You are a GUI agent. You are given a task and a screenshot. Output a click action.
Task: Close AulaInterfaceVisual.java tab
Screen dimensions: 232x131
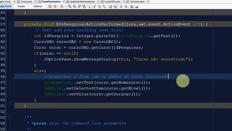click(98, 1)
